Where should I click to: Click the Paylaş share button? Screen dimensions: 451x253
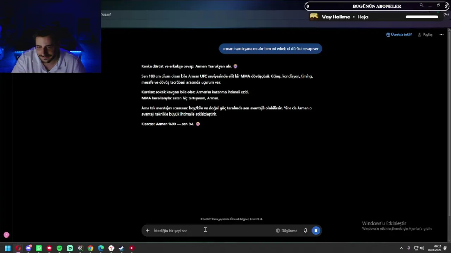(425, 35)
